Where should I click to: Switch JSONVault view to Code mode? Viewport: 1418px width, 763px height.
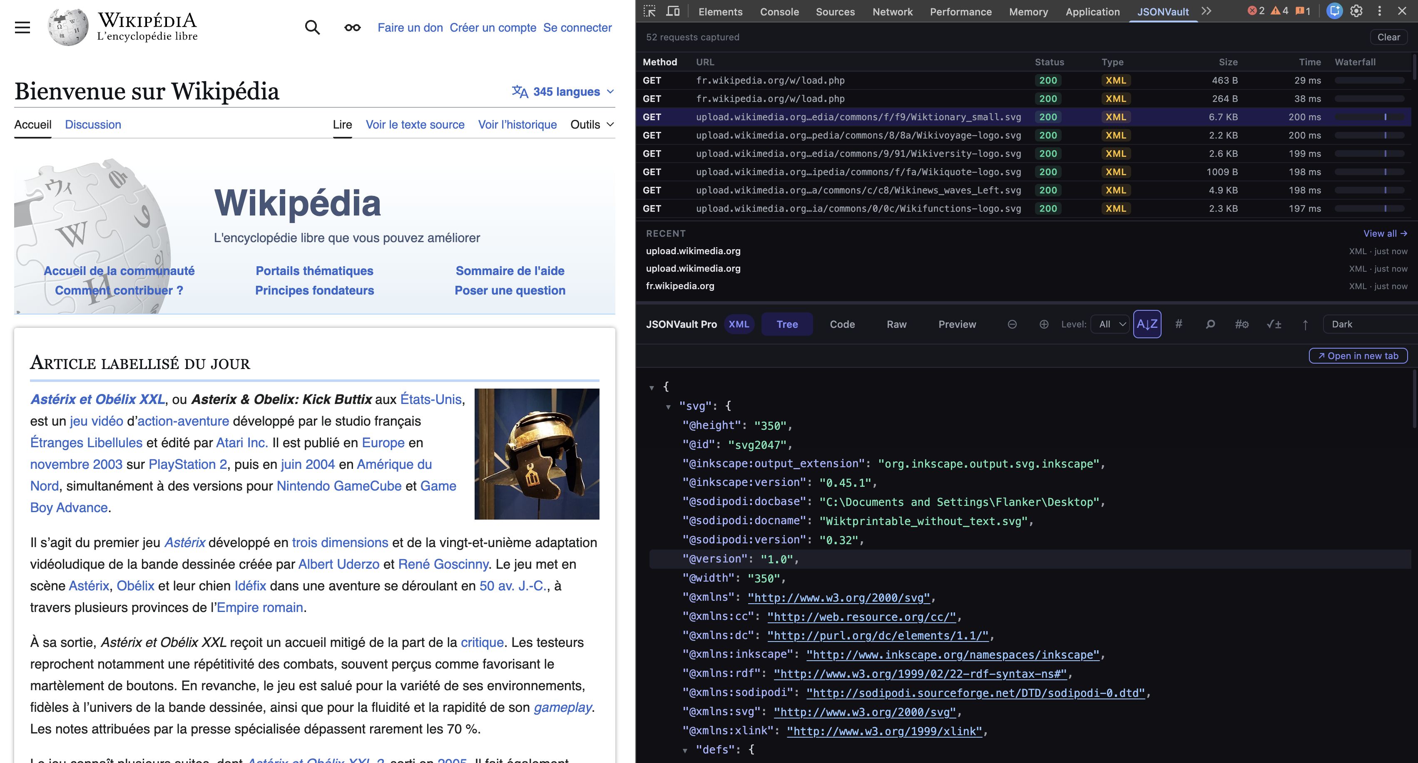(x=842, y=324)
